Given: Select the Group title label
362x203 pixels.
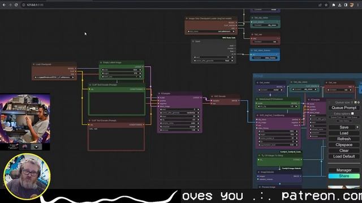Looking at the screenshot, I should coord(258,76).
